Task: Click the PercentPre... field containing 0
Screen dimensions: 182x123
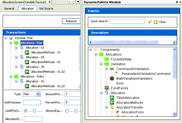Action: (x=72, y=102)
